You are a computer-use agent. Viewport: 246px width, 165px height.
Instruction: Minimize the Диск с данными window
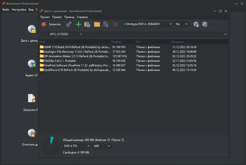coord(215,11)
